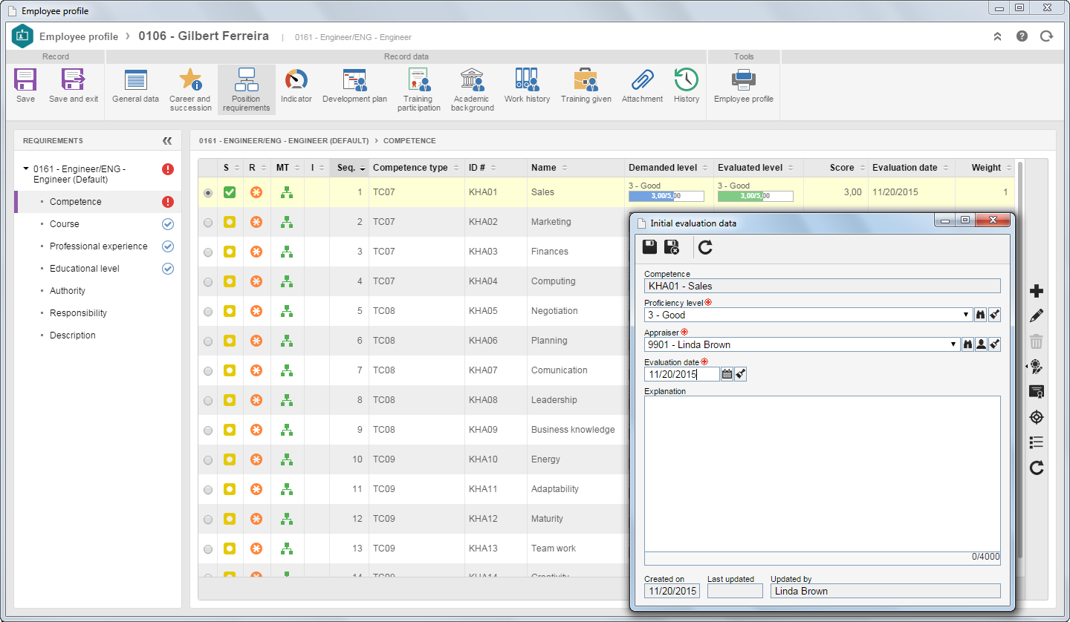Select radio button for Finances row
This screenshot has width=1070, height=622.
click(207, 252)
